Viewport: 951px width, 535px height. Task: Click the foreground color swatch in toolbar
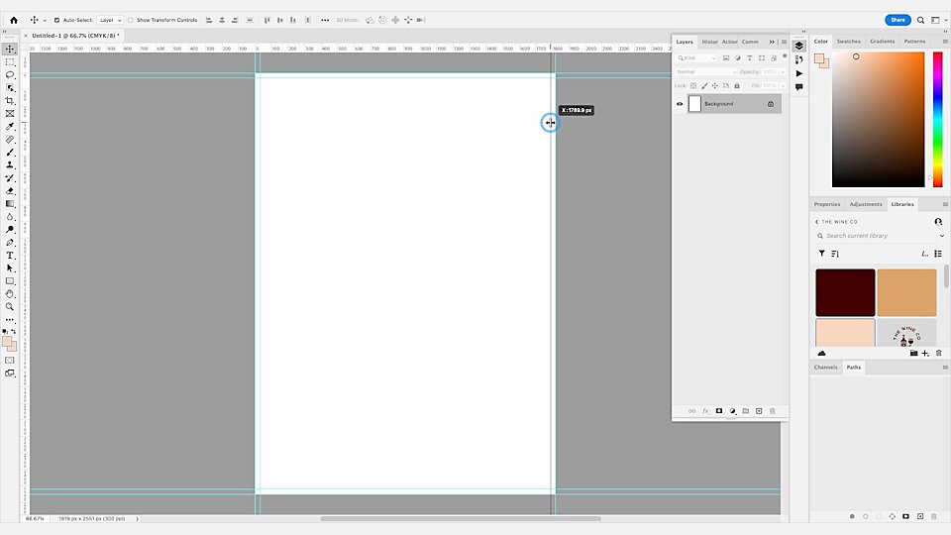pyautogui.click(x=7, y=342)
